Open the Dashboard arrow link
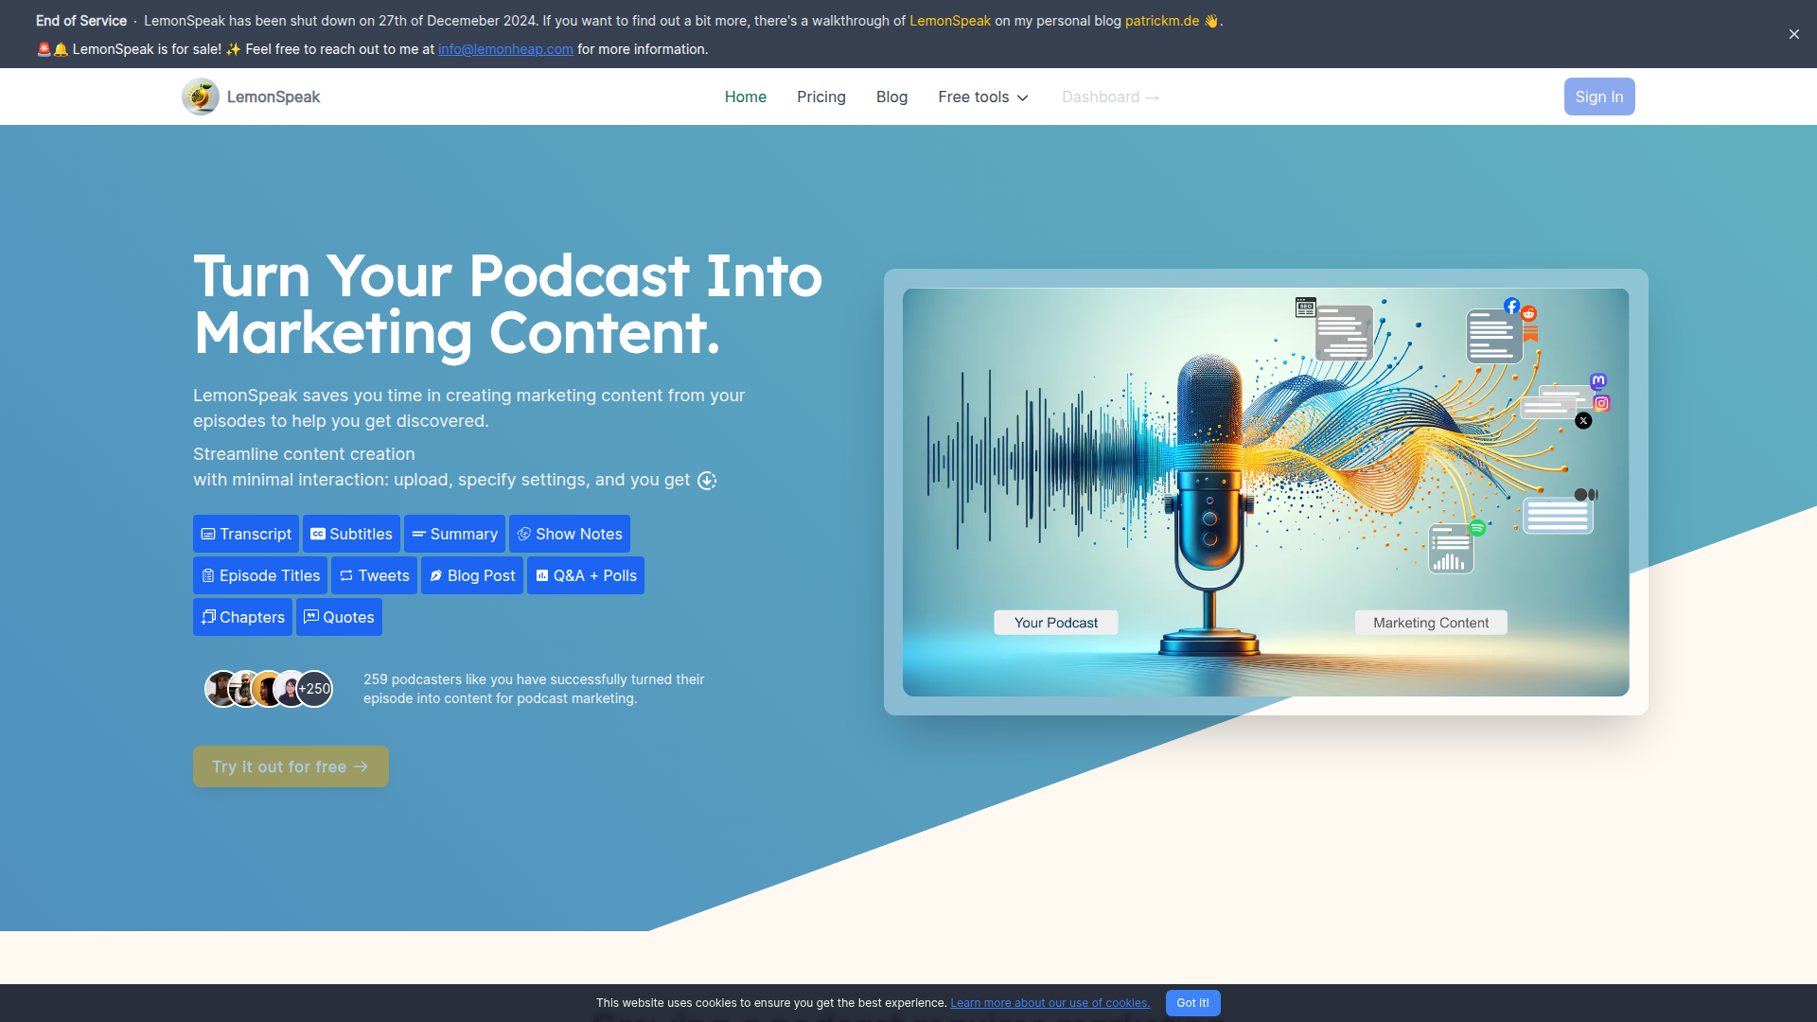The width and height of the screenshot is (1817, 1022). pos(1110,97)
